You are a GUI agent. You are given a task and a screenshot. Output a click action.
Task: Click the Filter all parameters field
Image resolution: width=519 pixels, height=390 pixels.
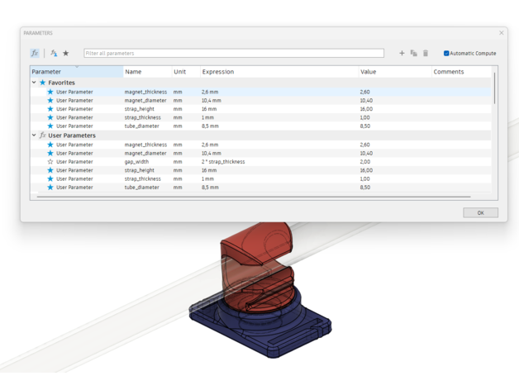pyautogui.click(x=234, y=54)
